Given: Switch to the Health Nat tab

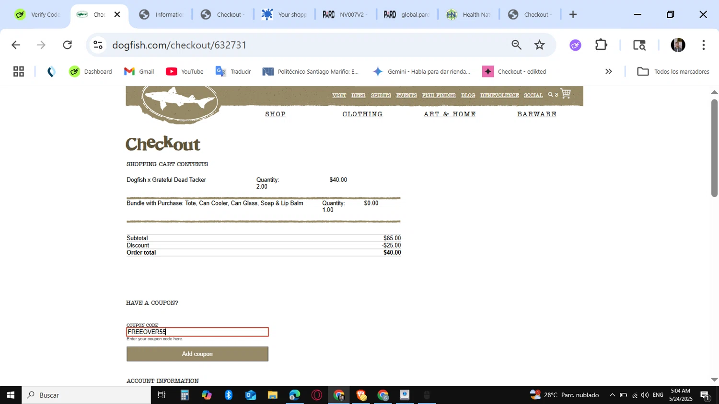Looking at the screenshot, I should [468, 14].
